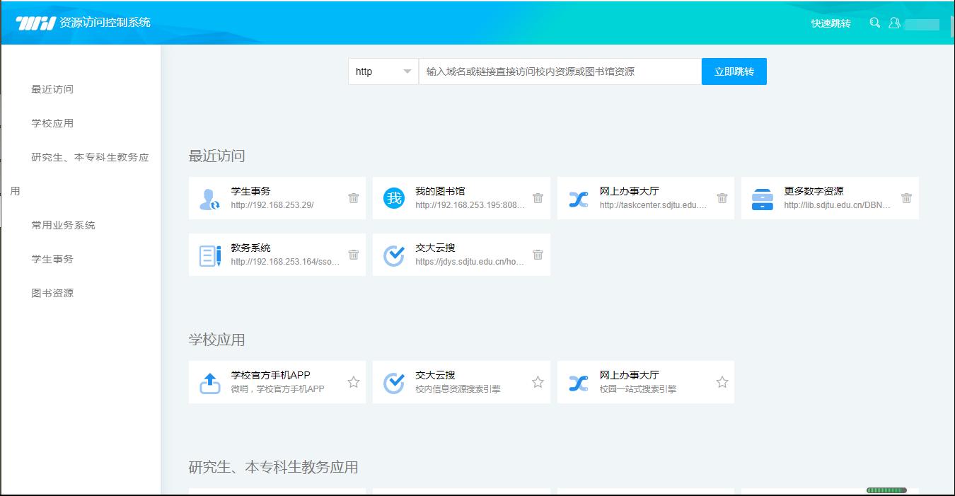Click URL text http://192.168.253.29/
The width and height of the screenshot is (955, 496).
coord(272,205)
